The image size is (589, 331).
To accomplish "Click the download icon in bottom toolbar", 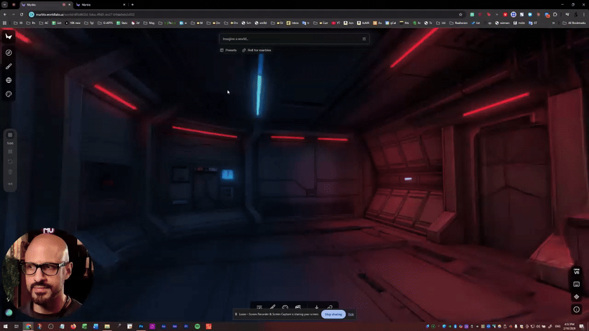I will pyautogui.click(x=316, y=307).
